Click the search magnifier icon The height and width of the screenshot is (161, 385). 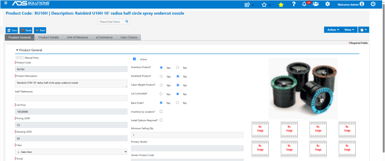point(127,21)
